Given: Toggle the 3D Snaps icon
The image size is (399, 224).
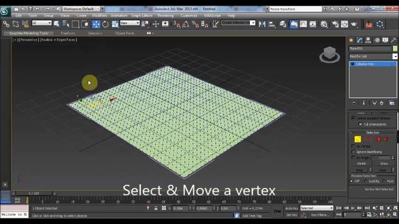Looking at the screenshot, I should pos(176,24).
